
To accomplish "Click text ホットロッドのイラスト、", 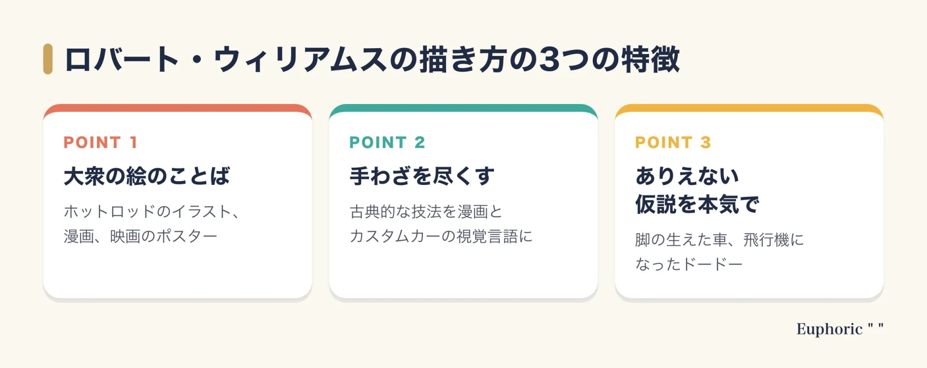I will [x=153, y=211].
